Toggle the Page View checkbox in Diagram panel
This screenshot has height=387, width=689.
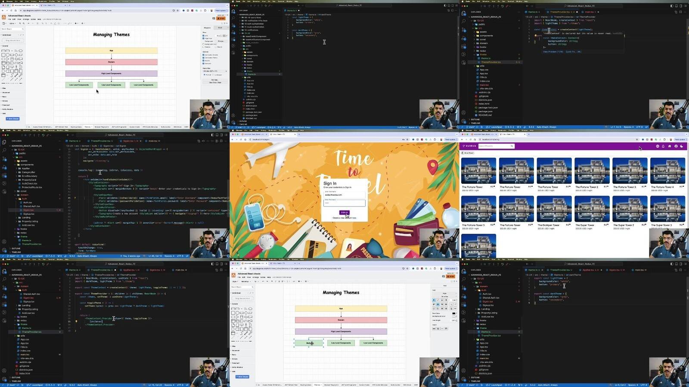tap(203, 38)
